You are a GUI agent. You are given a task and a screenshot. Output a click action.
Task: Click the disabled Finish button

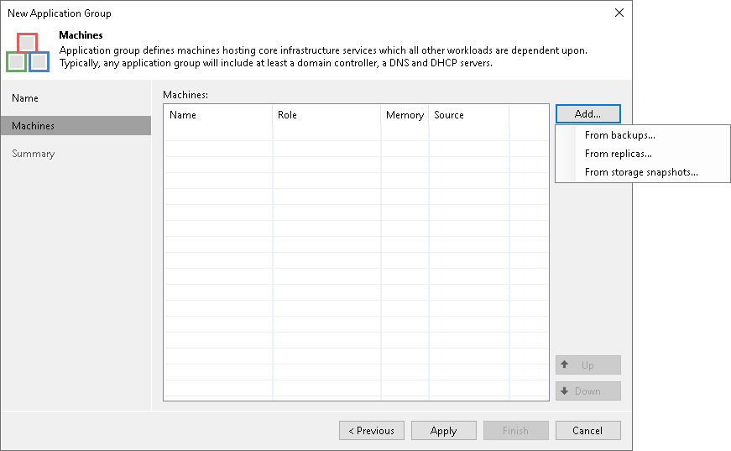click(x=515, y=431)
